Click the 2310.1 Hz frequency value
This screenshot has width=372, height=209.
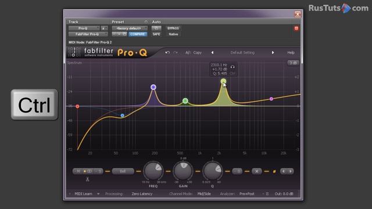coord(219,64)
